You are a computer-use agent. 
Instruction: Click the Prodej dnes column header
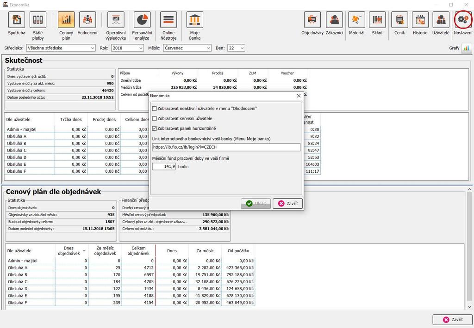coord(104,120)
